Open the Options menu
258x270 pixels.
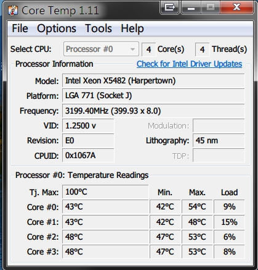pyautogui.click(x=57, y=28)
